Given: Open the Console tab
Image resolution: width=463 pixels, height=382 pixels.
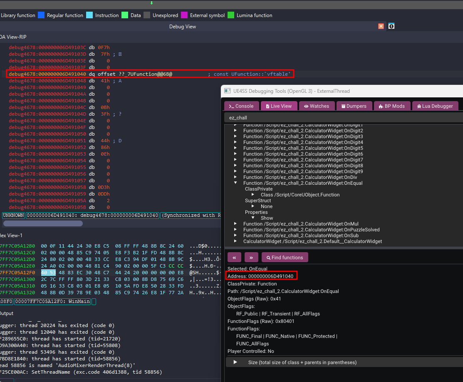Looking at the screenshot, I should (241, 106).
